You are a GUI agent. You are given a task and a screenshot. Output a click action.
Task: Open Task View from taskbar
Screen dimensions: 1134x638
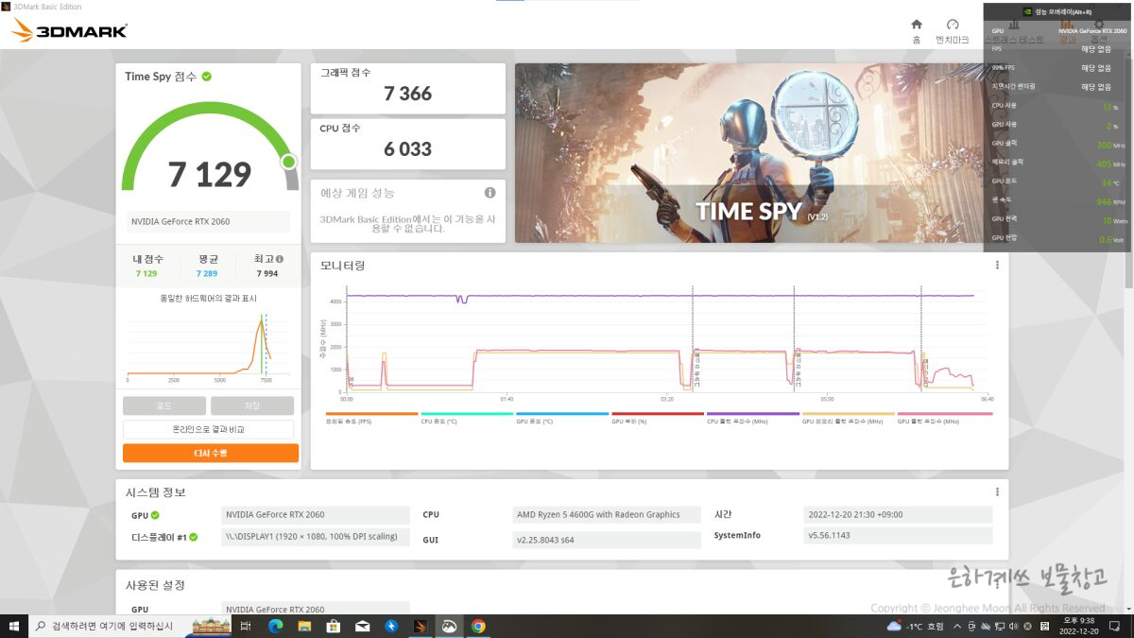(x=246, y=626)
